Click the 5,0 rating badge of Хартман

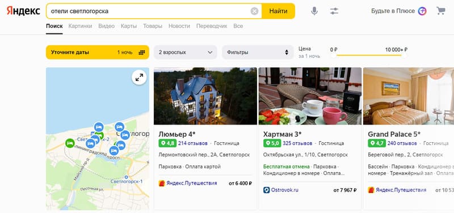tap(272, 143)
